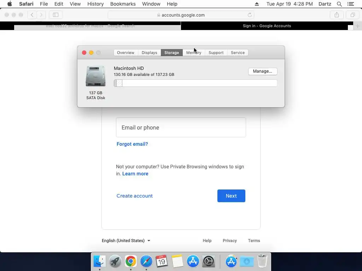Screen dimensions: 362x271
Task: Switch to the Displays tab
Action: click(150, 53)
